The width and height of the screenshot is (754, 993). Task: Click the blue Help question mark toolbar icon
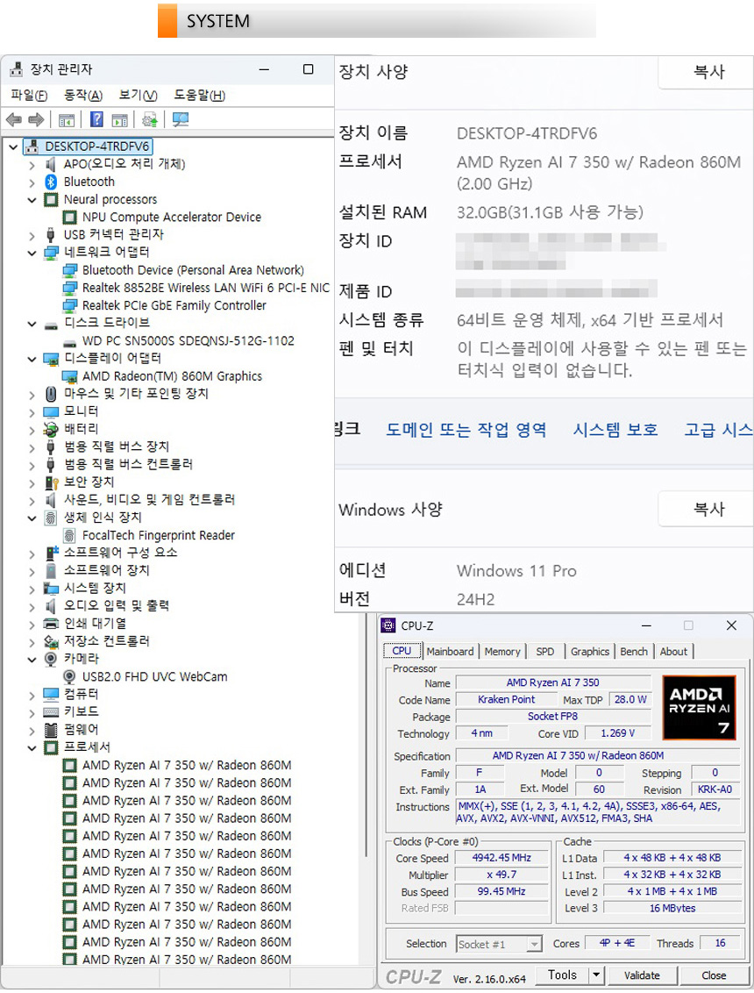point(97,120)
